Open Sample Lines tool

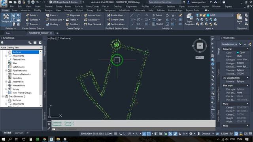115,20
